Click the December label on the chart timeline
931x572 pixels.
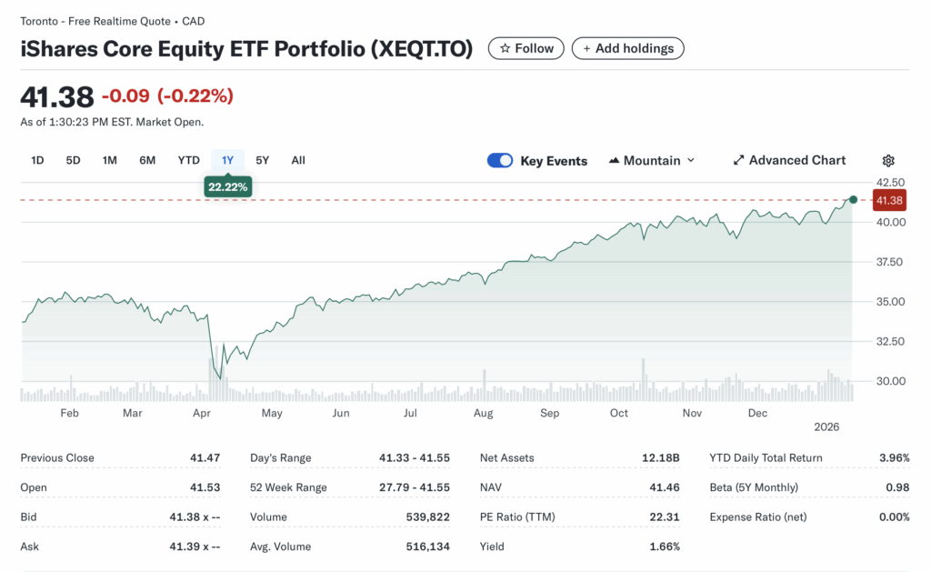pyautogui.click(x=757, y=413)
